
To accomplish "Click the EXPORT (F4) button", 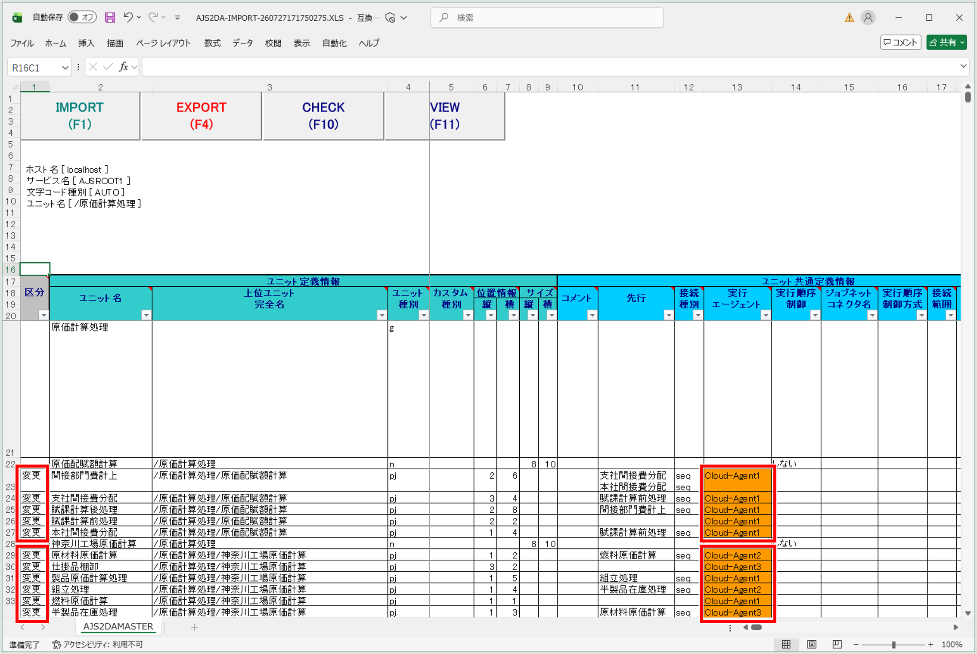I will (201, 115).
